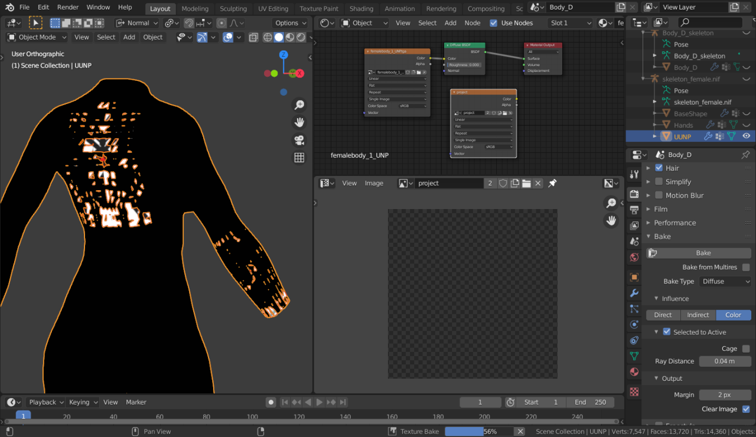Image resolution: width=756 pixels, height=437 pixels.
Task: Uncheck Selected to Active checkbox
Action: [667, 332]
